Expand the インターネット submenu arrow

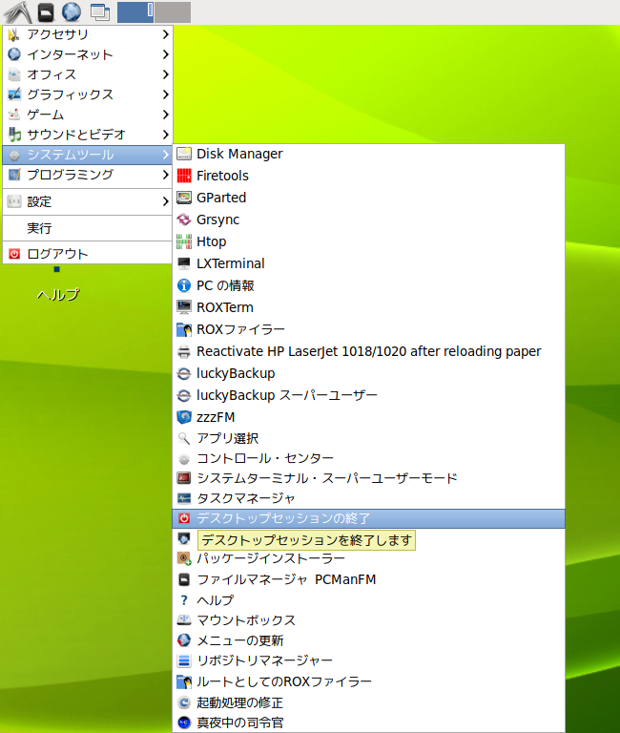tap(165, 54)
